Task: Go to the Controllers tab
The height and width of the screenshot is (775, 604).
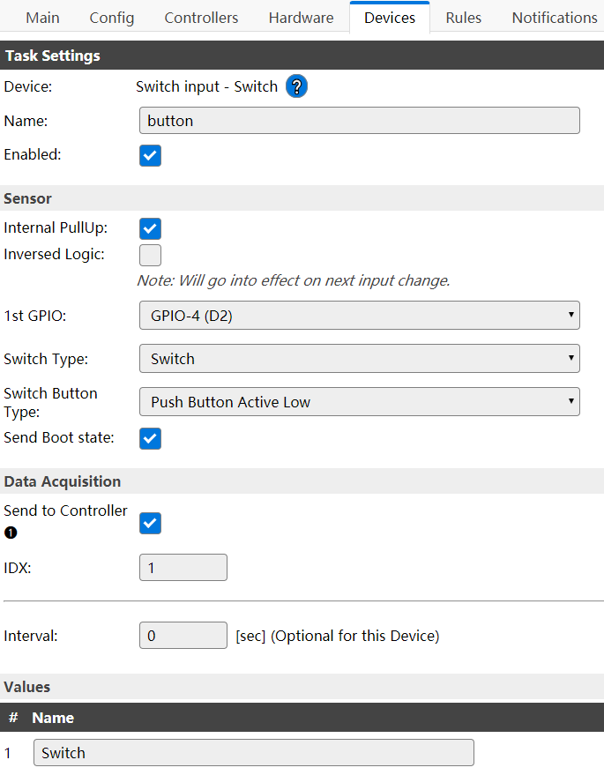Action: click(x=201, y=18)
